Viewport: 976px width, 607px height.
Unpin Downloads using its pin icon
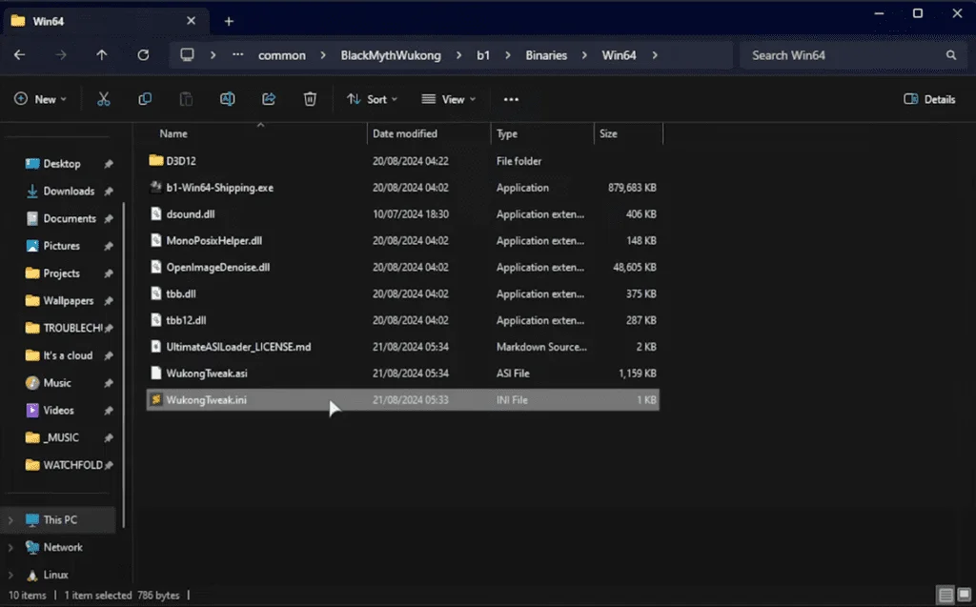pyautogui.click(x=109, y=192)
